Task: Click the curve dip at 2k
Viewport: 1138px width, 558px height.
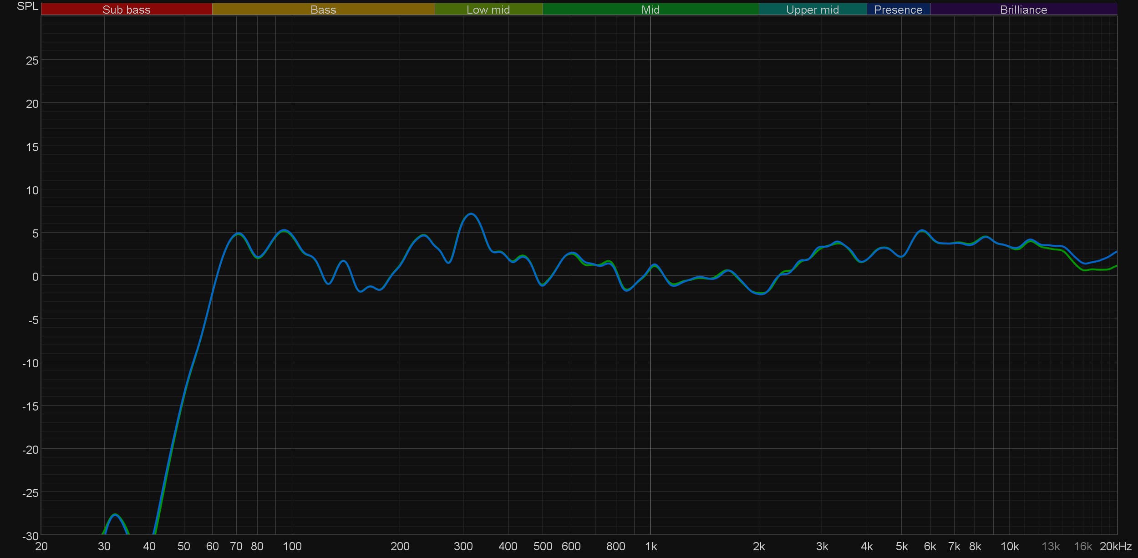Action: [x=760, y=294]
